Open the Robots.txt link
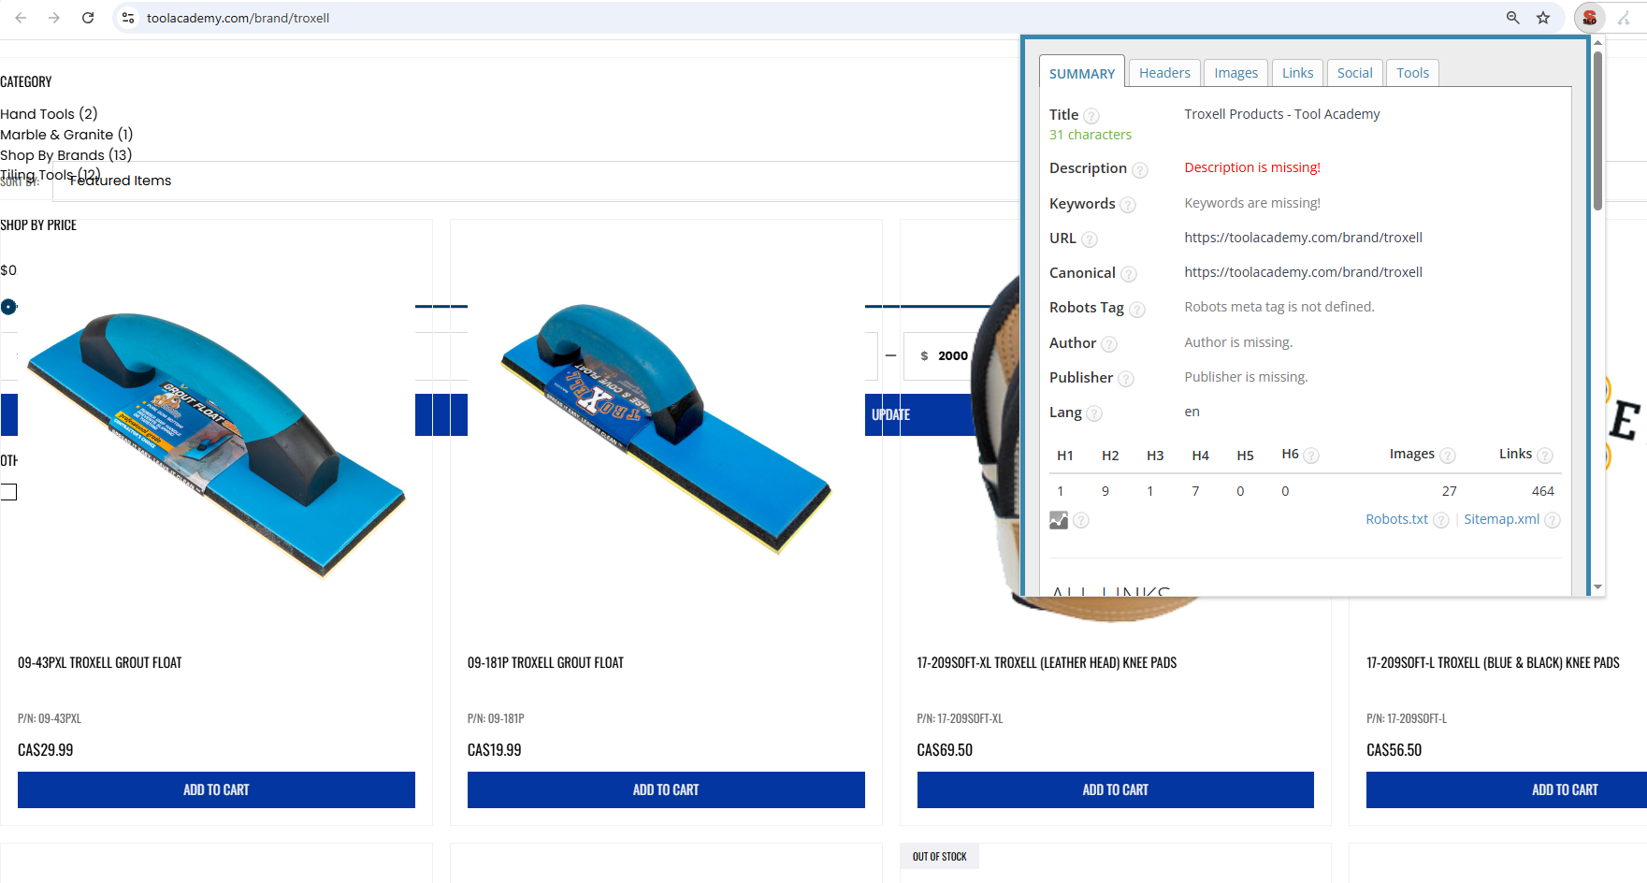The height and width of the screenshot is (883, 1647). (x=1396, y=519)
